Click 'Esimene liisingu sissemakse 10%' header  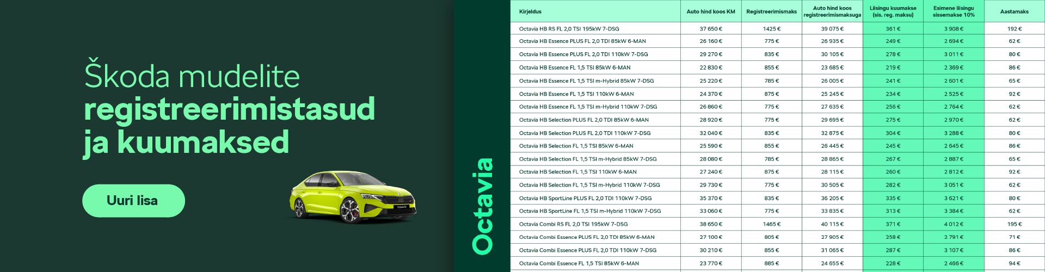pyautogui.click(x=954, y=11)
